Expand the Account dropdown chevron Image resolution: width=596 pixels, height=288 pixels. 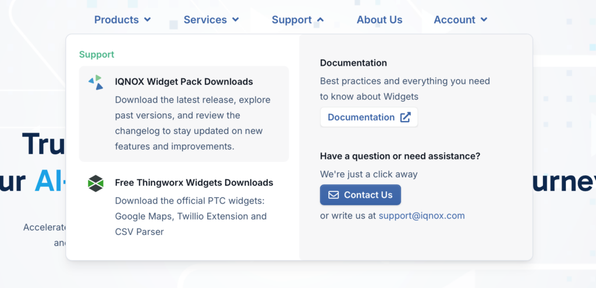484,20
